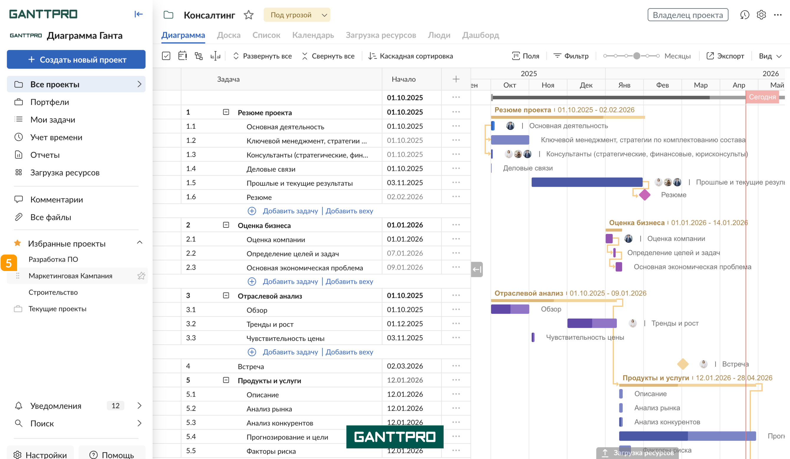Image resolution: width=790 pixels, height=459 pixels.
Task: Unstar the Маркетинговая Кампания favorite project
Action: pos(141,276)
